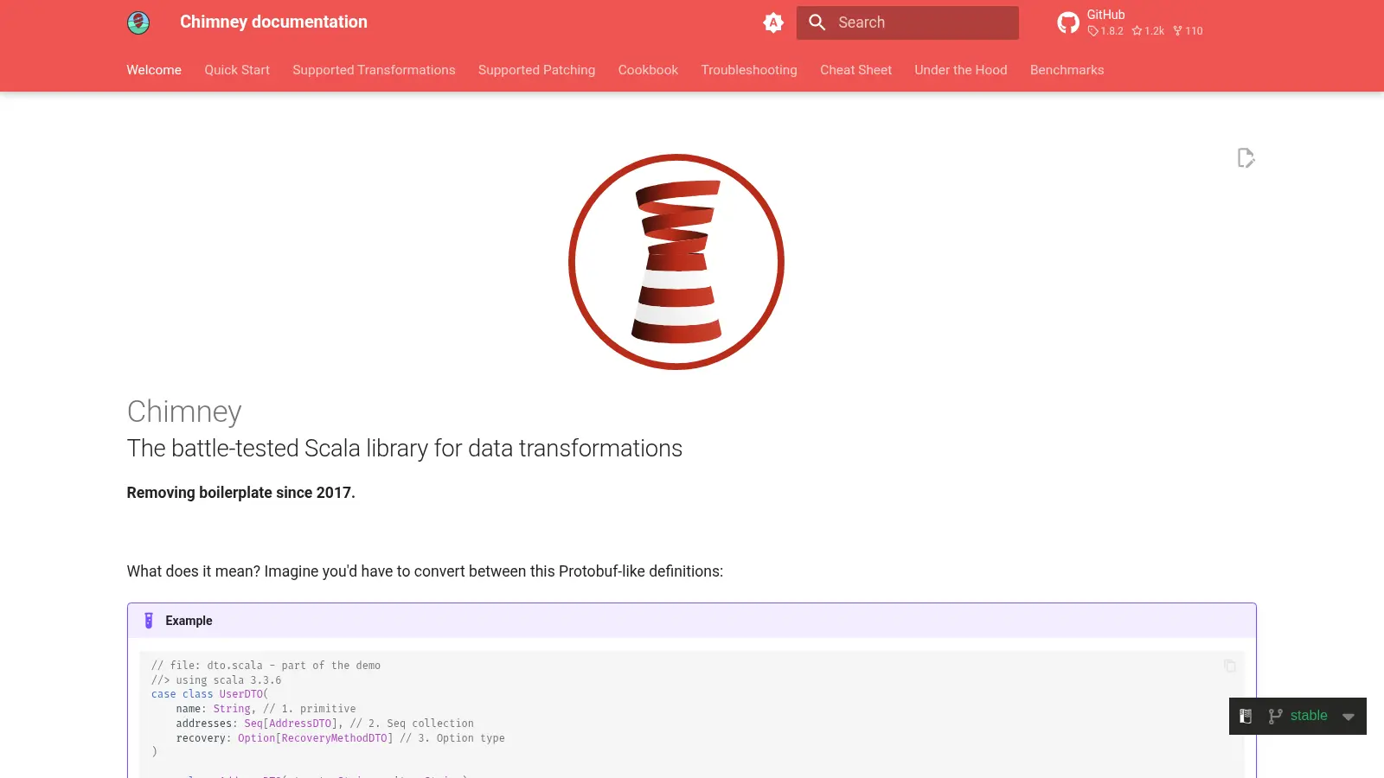
Task: Open the stable version dropdown arrow
Action: 1349,717
